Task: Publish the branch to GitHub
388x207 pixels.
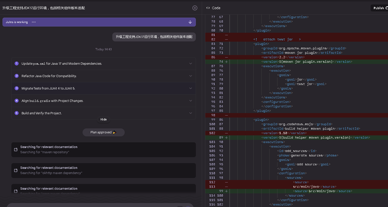Action: tap(379, 8)
